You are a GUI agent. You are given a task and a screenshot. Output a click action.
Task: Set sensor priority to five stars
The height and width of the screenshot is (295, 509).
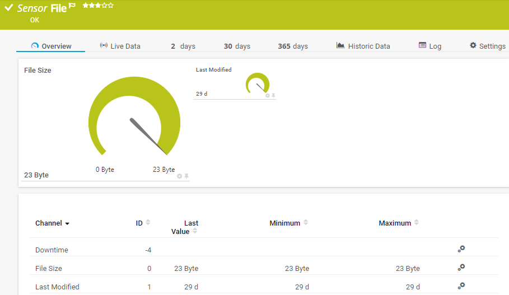point(111,5)
